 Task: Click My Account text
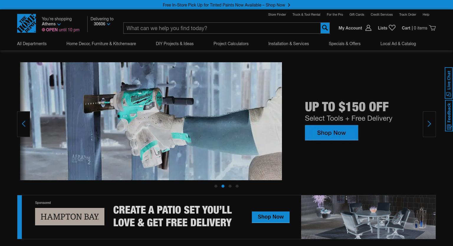coord(350,28)
